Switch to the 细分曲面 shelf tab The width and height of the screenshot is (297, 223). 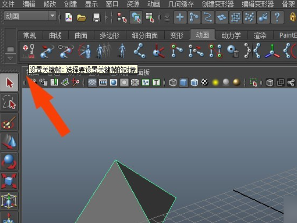pyautogui.click(x=145, y=35)
